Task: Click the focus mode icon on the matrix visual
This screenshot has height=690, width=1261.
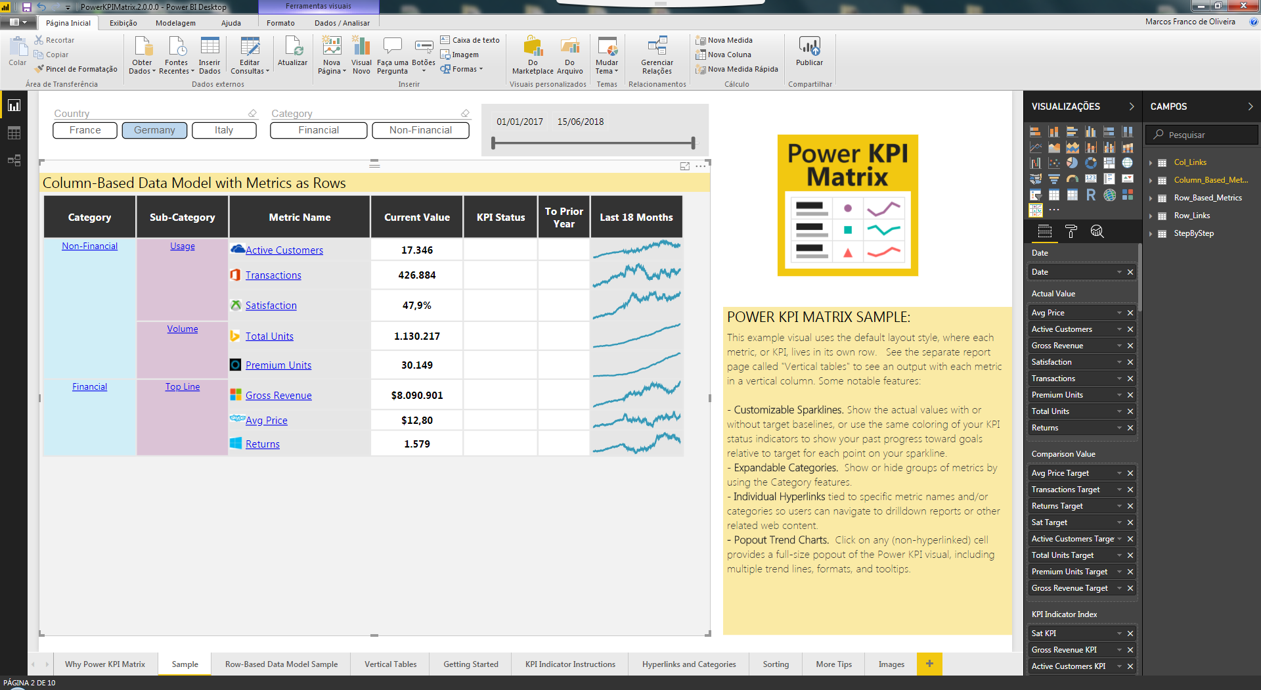Action: pos(685,166)
